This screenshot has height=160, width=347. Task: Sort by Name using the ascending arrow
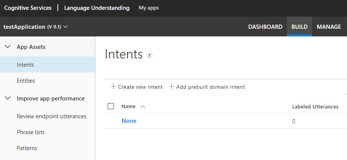tap(143, 107)
